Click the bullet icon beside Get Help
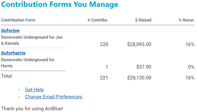The width and height of the screenshot is (197, 112). click(x=19, y=90)
